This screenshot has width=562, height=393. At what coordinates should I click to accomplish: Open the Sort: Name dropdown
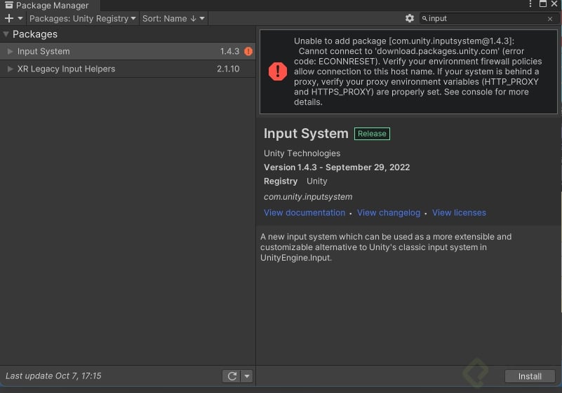click(x=173, y=18)
